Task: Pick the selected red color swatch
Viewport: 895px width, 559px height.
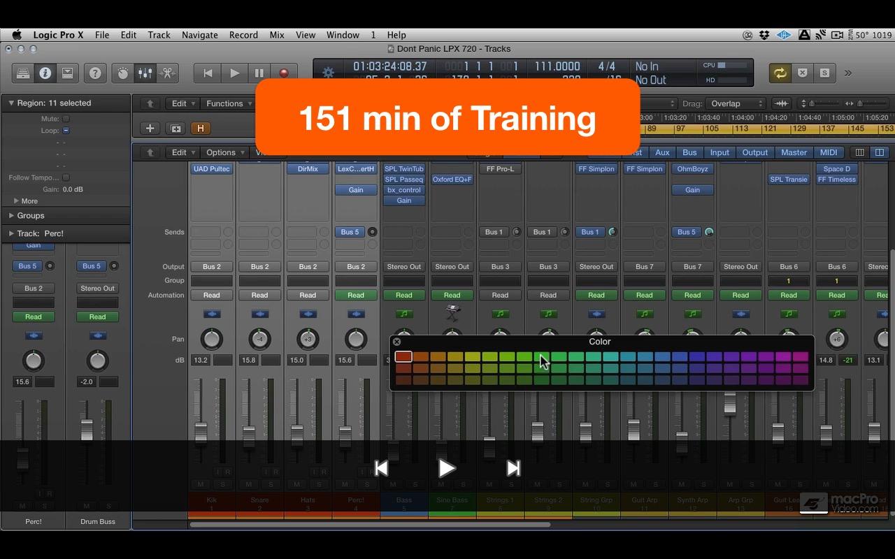Action: pyautogui.click(x=403, y=356)
